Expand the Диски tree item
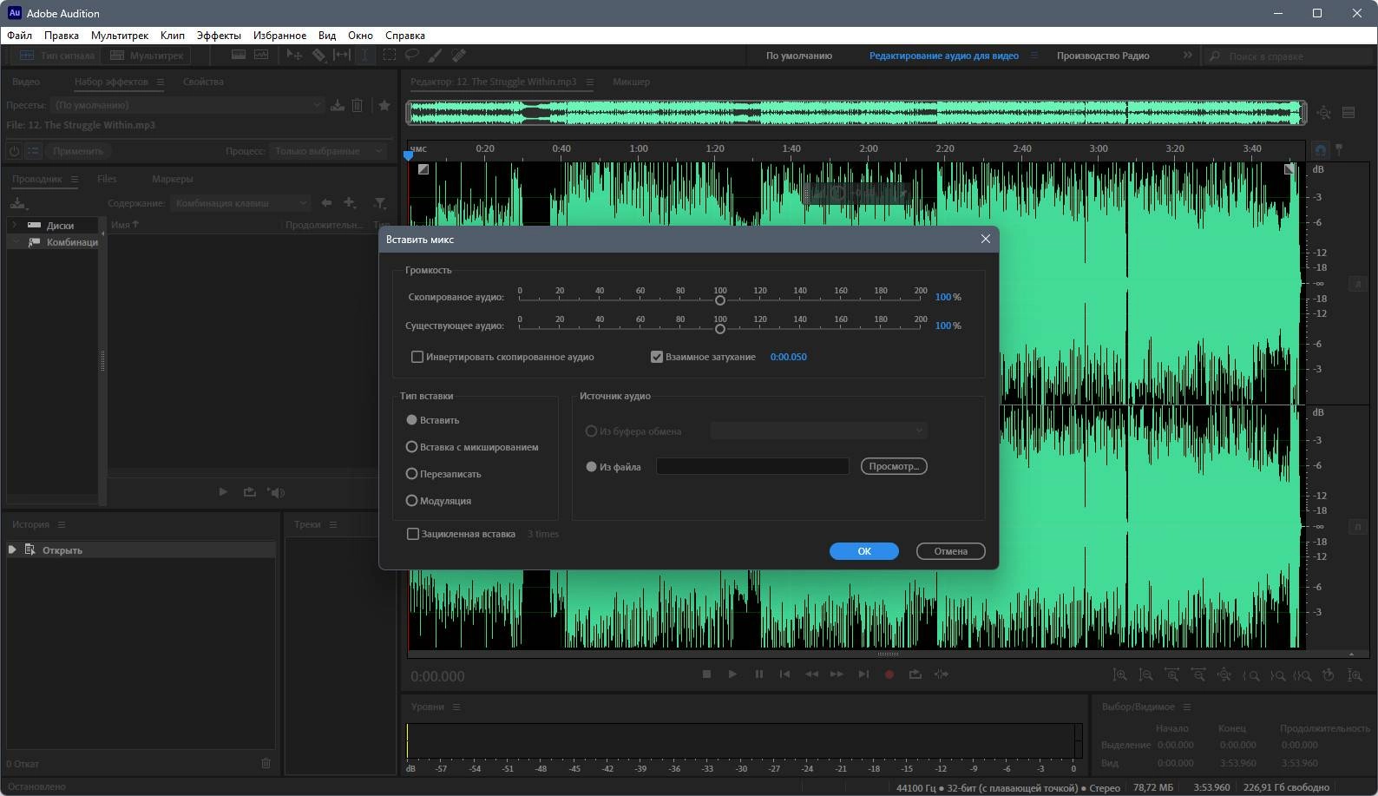The width and height of the screenshot is (1378, 796). pyautogui.click(x=15, y=226)
